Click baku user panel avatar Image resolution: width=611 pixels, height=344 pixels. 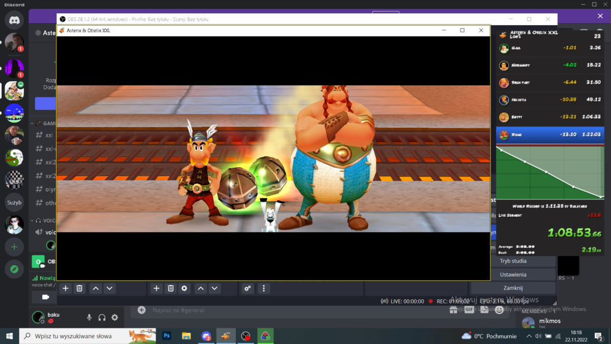(x=38, y=318)
